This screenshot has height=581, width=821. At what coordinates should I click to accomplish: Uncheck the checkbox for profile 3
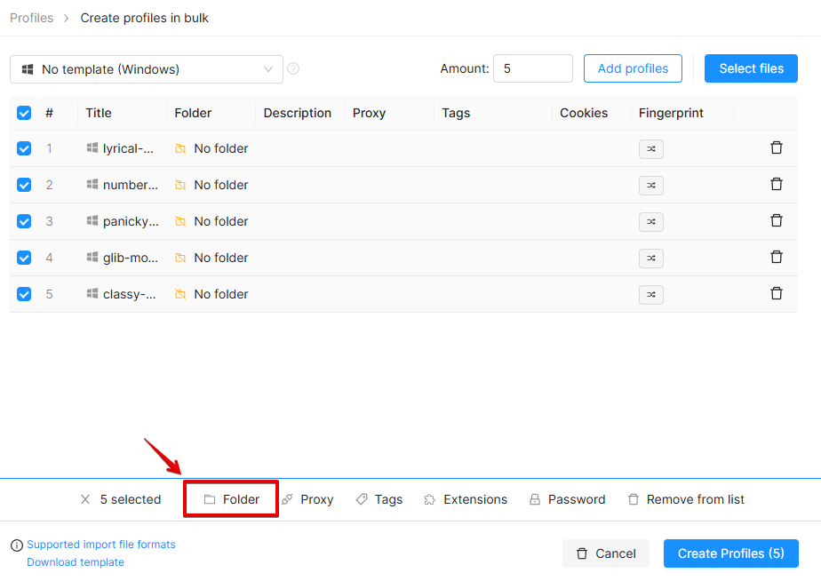coord(24,221)
